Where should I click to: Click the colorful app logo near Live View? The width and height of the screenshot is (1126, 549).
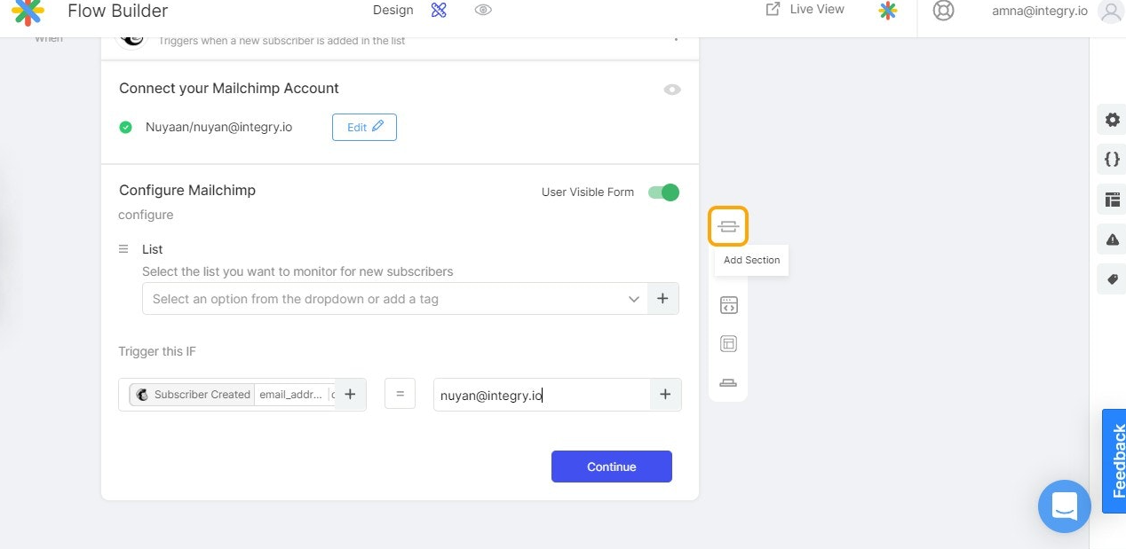point(887,11)
